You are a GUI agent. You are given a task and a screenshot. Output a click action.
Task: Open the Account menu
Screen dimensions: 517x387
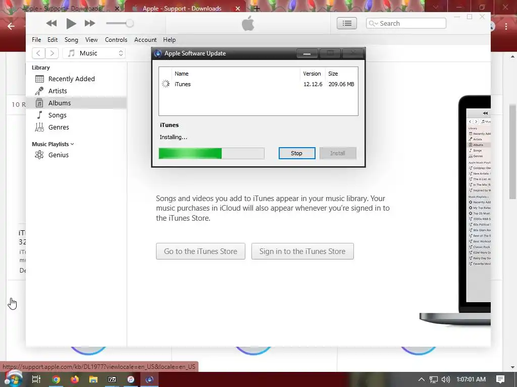click(x=145, y=40)
